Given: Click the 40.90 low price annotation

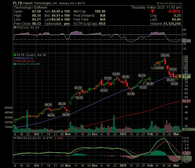Looking at the screenshot, I should [66, 115].
